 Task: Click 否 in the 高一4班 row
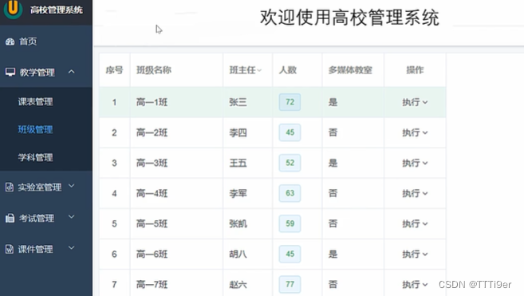point(333,193)
